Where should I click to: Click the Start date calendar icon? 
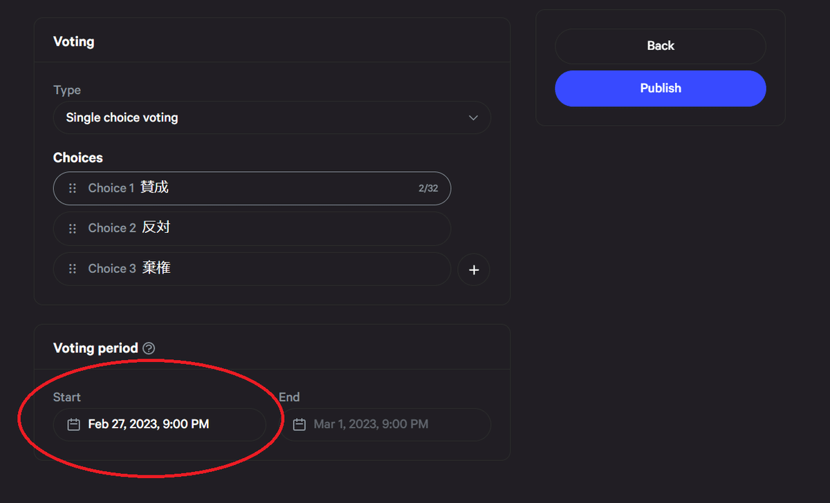pos(73,424)
